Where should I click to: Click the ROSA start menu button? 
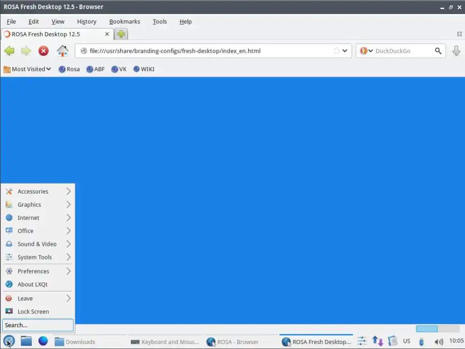9,341
